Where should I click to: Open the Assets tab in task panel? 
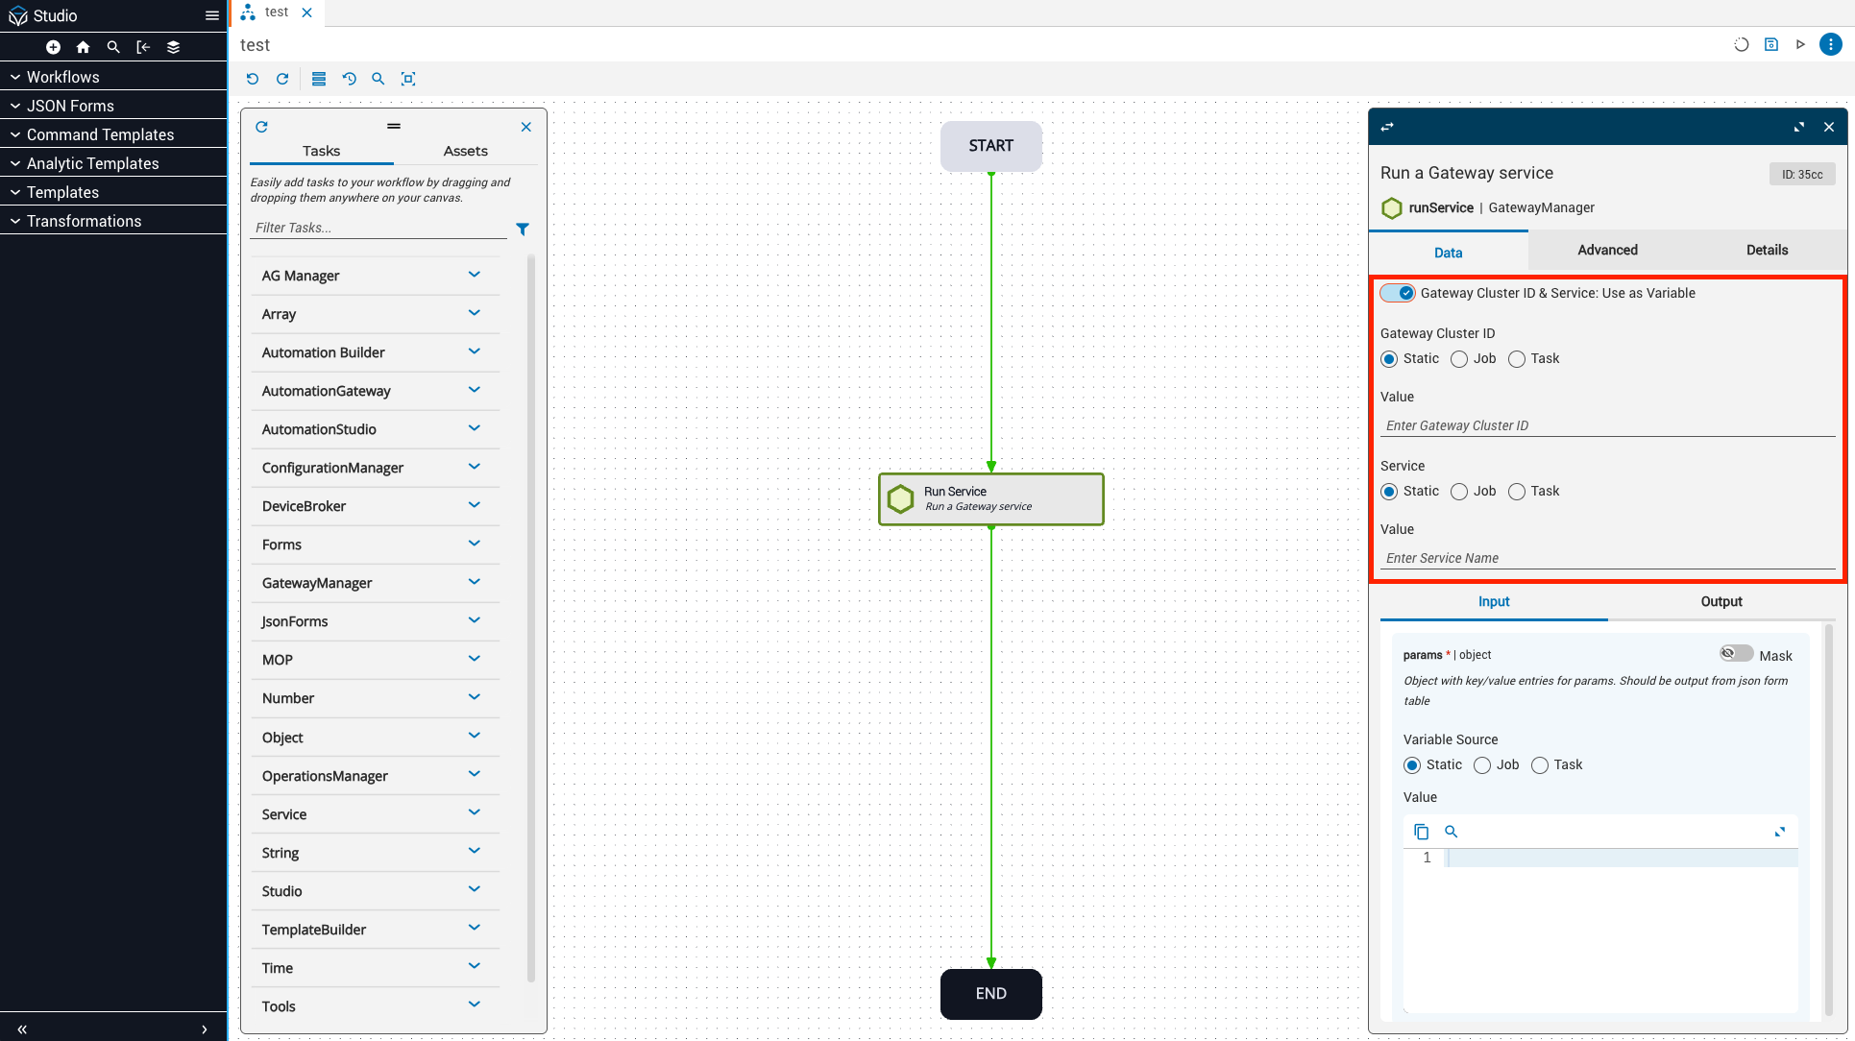point(465,151)
